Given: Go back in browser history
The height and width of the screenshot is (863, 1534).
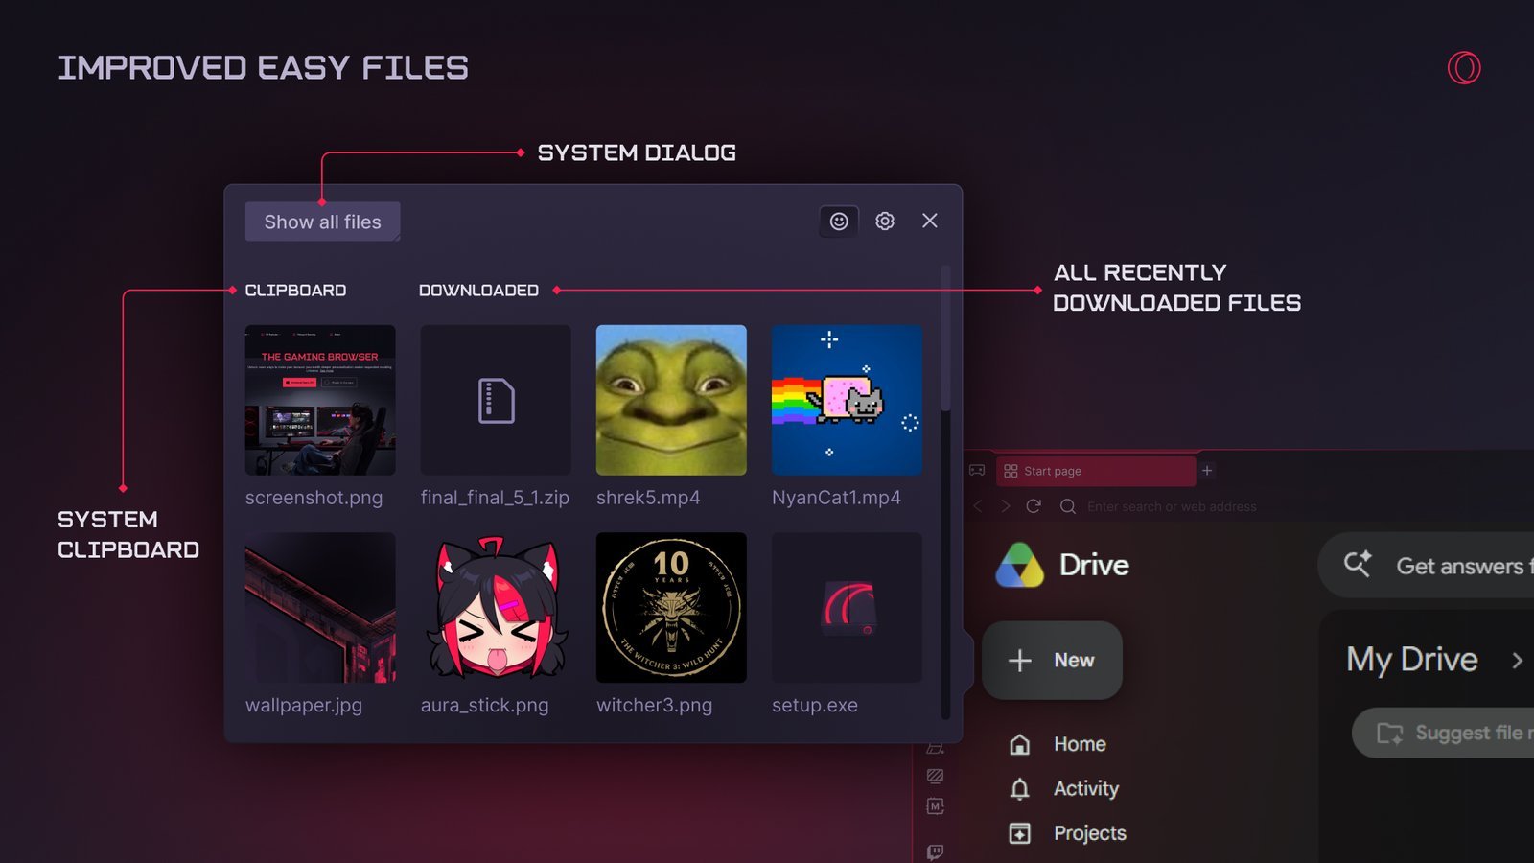Looking at the screenshot, I should tap(977, 506).
